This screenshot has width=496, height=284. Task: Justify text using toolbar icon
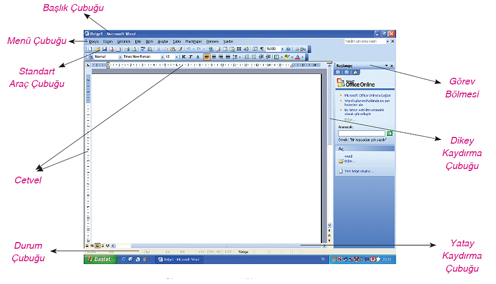(x=228, y=57)
